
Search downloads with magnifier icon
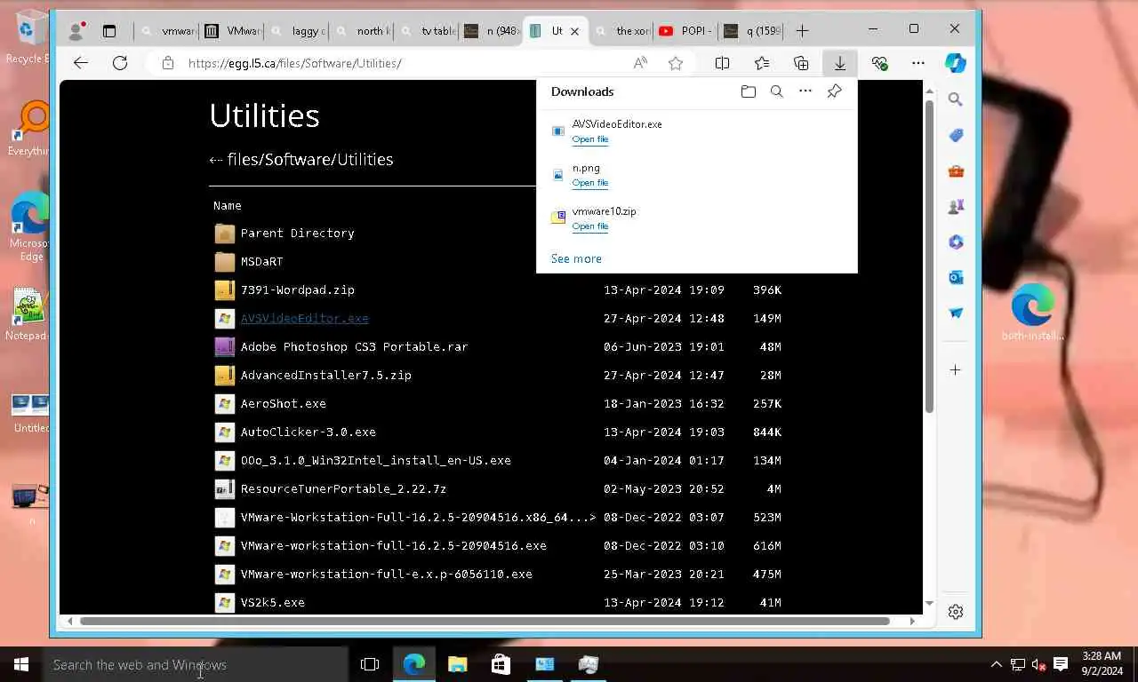click(x=777, y=91)
